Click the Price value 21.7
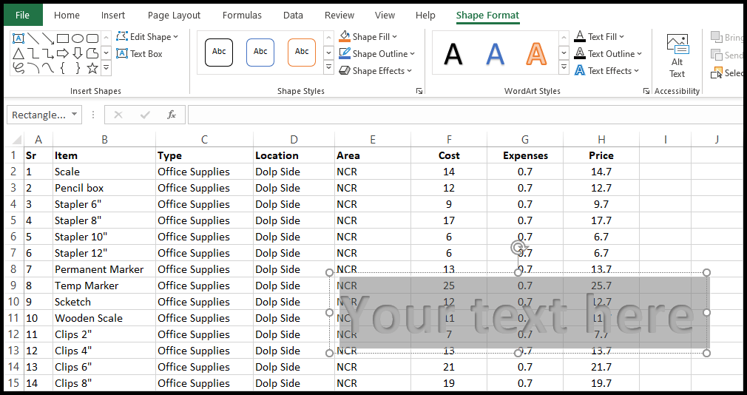747x395 pixels. click(x=601, y=367)
